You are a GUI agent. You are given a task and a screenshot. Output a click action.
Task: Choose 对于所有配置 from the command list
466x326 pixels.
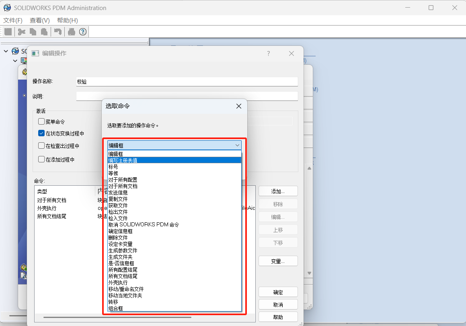pyautogui.click(x=174, y=180)
